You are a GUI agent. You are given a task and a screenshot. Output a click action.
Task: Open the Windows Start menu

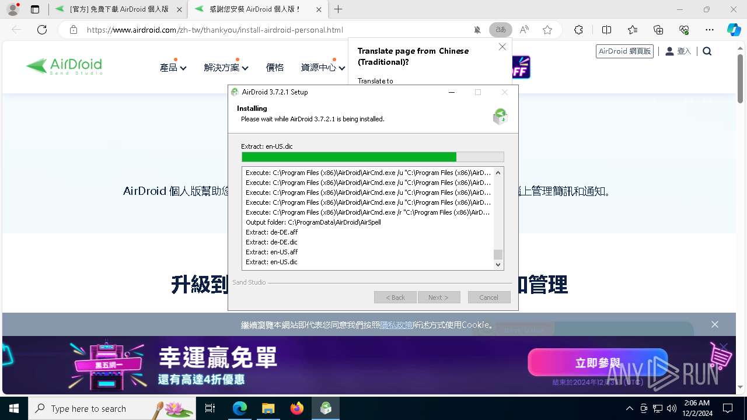pyautogui.click(x=13, y=408)
